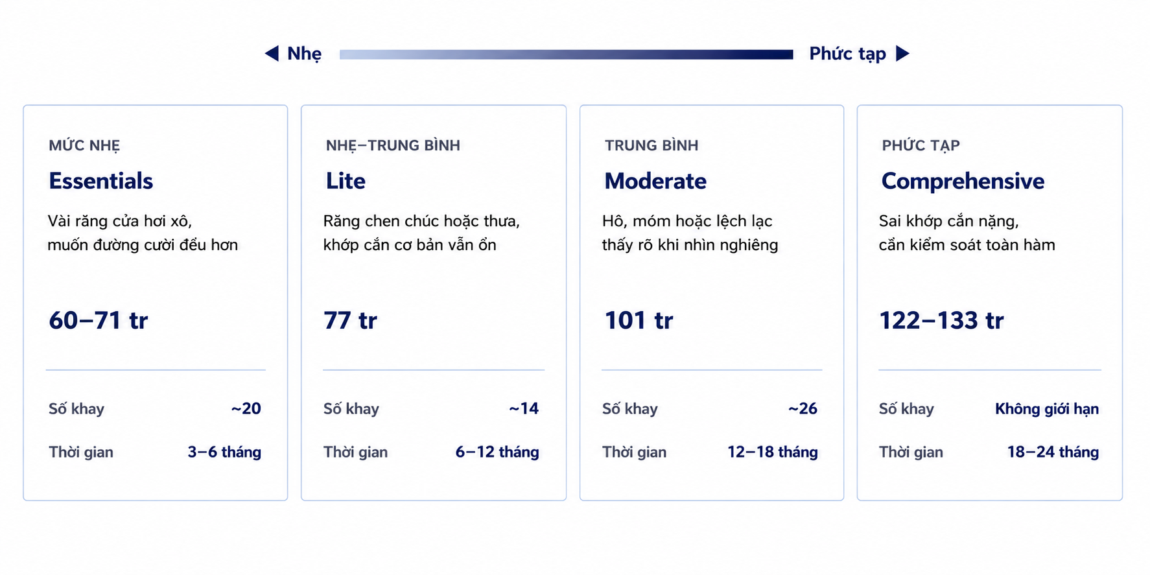The height and width of the screenshot is (575, 1150).
Task: Click the 3–6 tháng duration value
Action: 224,452
